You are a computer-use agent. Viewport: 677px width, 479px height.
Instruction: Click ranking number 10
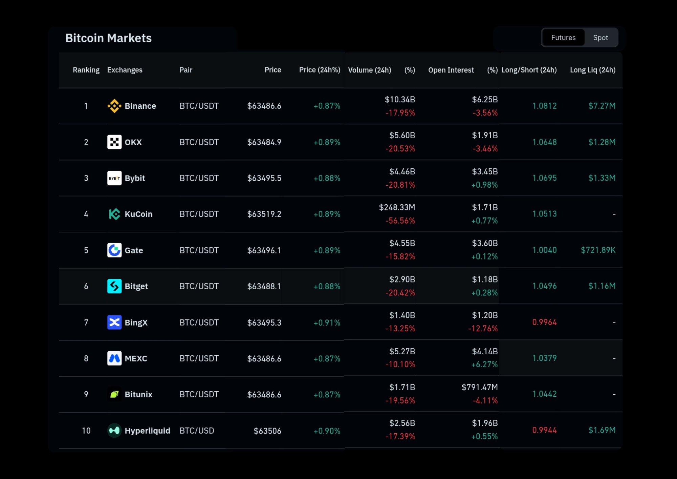point(86,431)
